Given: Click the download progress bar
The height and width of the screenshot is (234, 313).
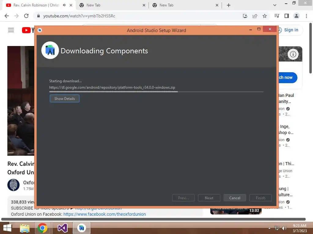Looking at the screenshot, I should click(x=156, y=92).
